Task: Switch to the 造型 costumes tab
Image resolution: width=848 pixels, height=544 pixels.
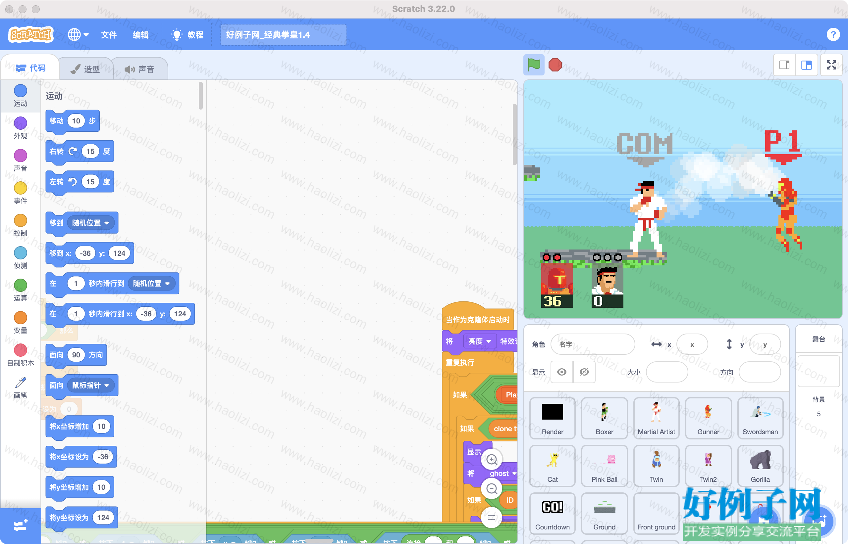Action: (85, 69)
